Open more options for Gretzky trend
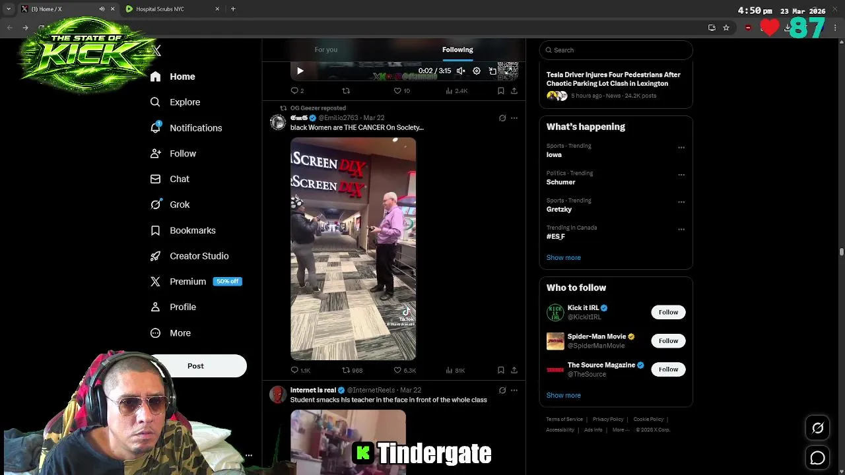The image size is (845, 475). pos(681,202)
